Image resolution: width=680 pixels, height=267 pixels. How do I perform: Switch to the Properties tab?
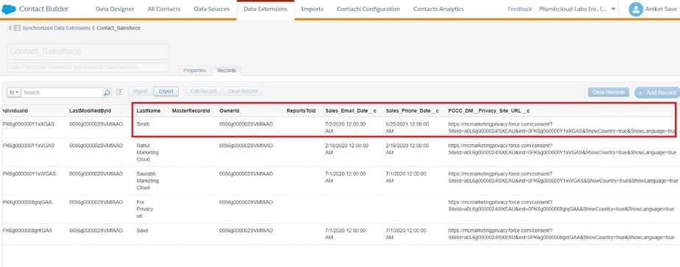pos(194,70)
